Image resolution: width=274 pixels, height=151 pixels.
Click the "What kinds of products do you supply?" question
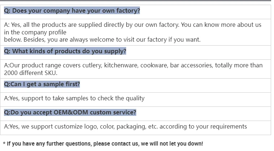65,51
